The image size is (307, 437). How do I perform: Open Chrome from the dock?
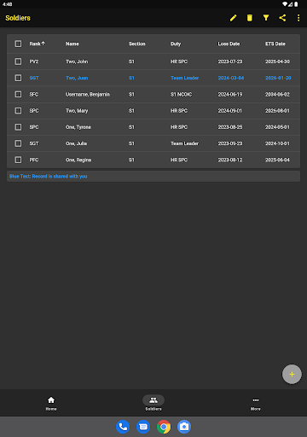[x=164, y=427]
